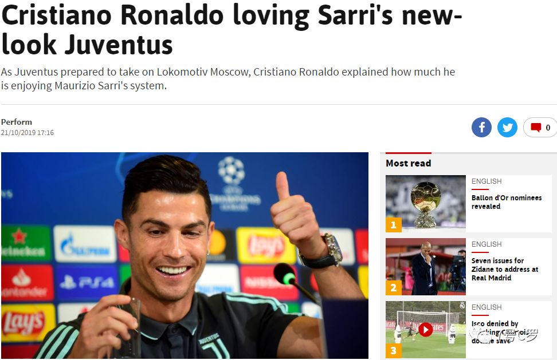Select the Most read section heading
The image size is (557, 360).
click(409, 163)
